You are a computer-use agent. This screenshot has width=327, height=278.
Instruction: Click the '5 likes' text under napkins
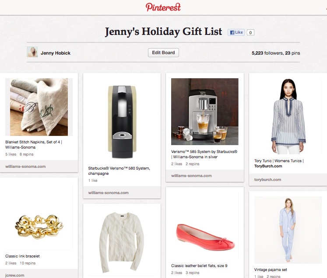(11, 154)
